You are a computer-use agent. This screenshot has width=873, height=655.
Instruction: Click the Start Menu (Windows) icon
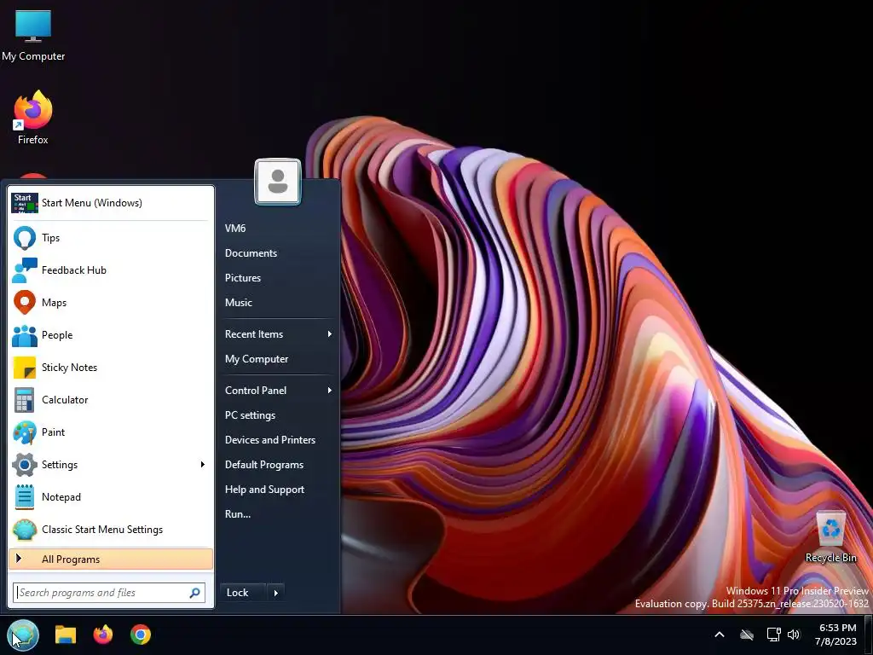[25, 203]
